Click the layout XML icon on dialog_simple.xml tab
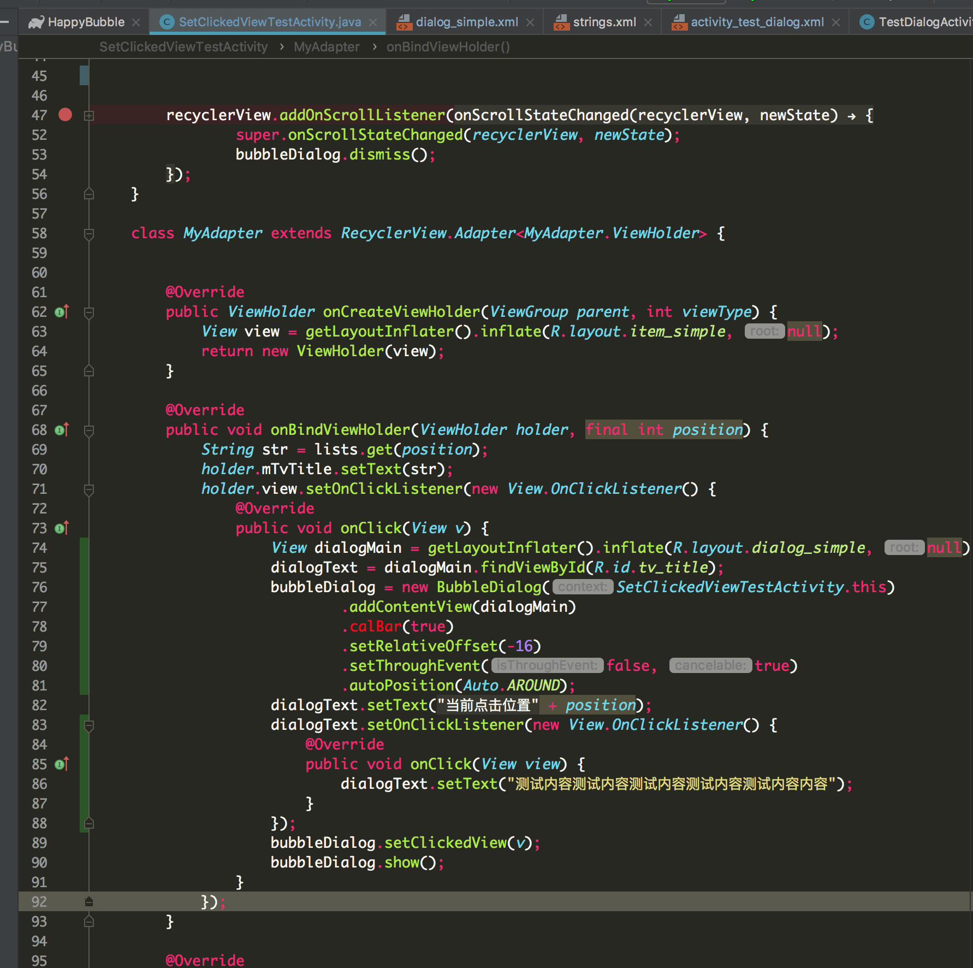 point(404,22)
